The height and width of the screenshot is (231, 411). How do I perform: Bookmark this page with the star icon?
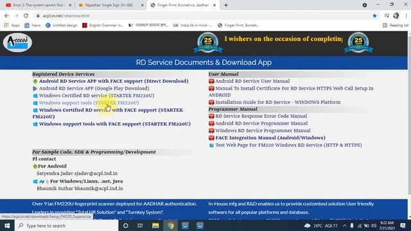[374, 15]
